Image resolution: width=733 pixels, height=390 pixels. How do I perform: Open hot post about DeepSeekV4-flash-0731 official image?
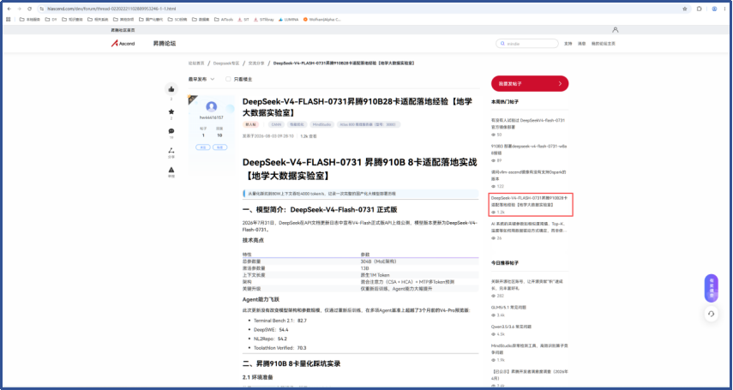[x=529, y=123]
